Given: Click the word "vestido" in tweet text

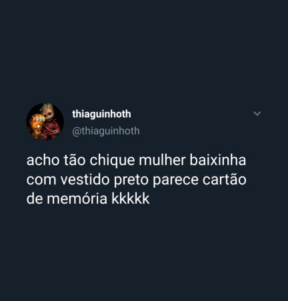Looking at the screenshot, I should tap(85, 180).
